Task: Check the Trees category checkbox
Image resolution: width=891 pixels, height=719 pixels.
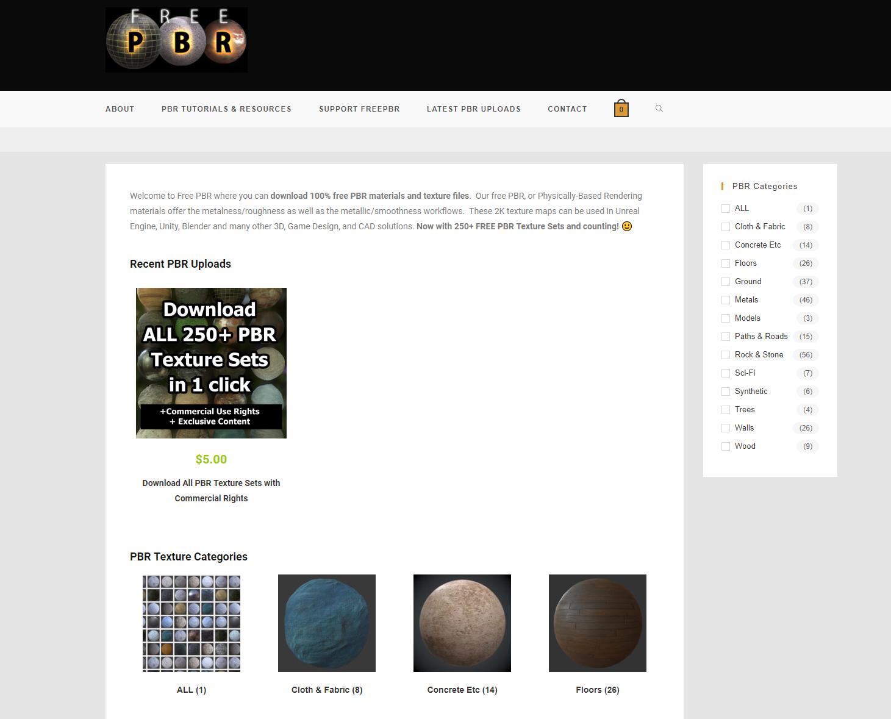Action: pyautogui.click(x=726, y=410)
